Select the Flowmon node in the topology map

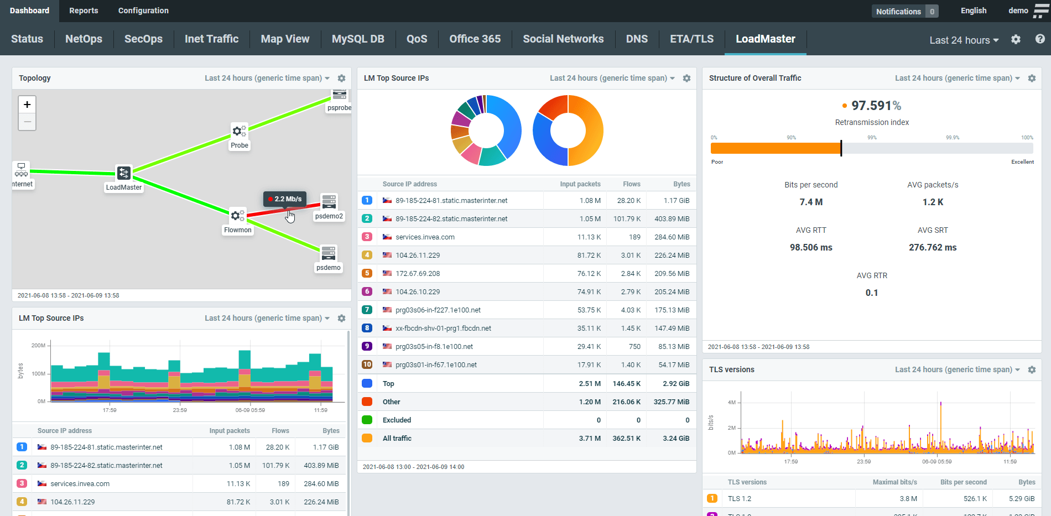coord(237,216)
